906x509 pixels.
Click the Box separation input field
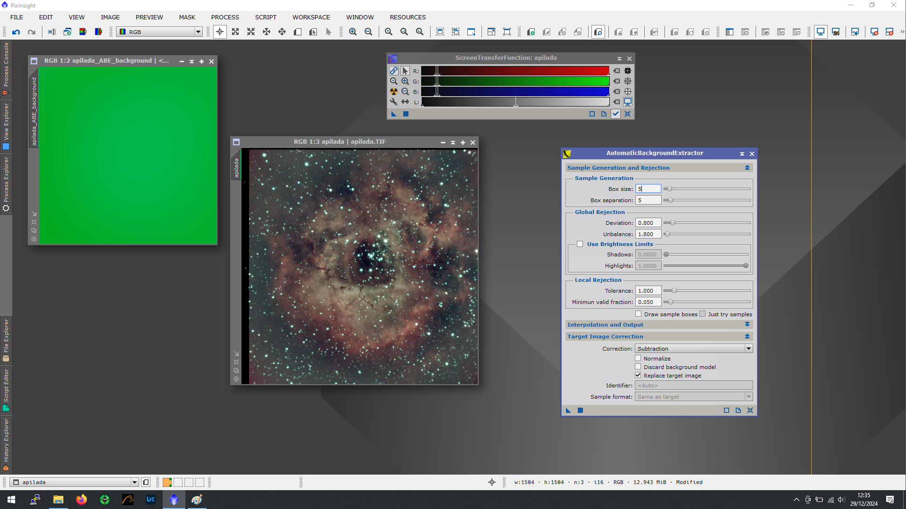(648, 200)
